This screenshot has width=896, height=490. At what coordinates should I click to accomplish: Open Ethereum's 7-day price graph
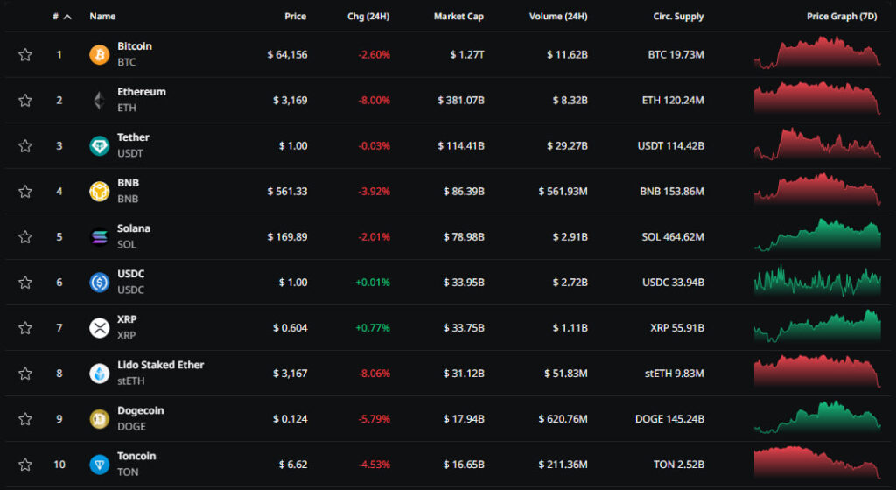coord(817,100)
